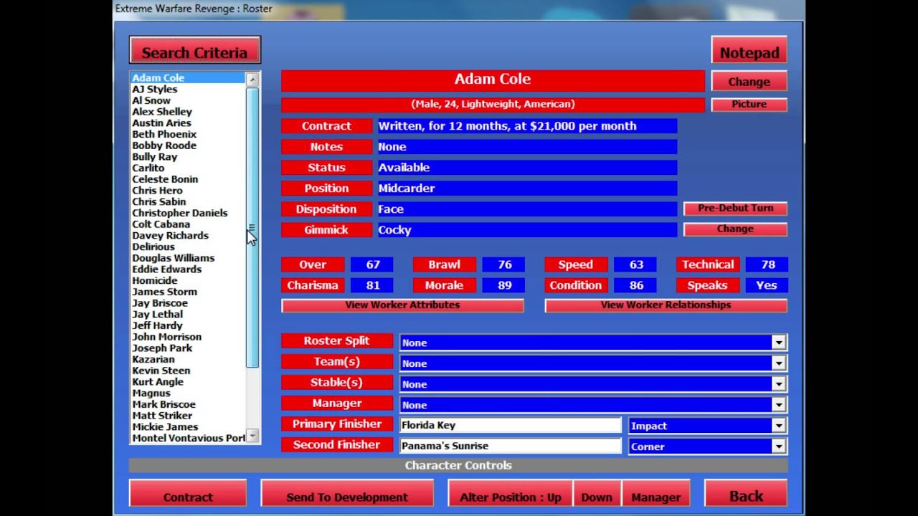Open the Notepad

pyautogui.click(x=749, y=52)
